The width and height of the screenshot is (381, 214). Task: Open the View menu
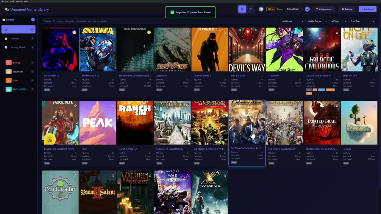click(12, 1)
